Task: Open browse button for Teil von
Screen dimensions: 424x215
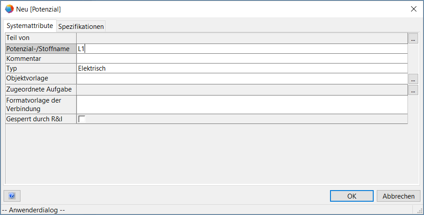Action: (x=413, y=39)
